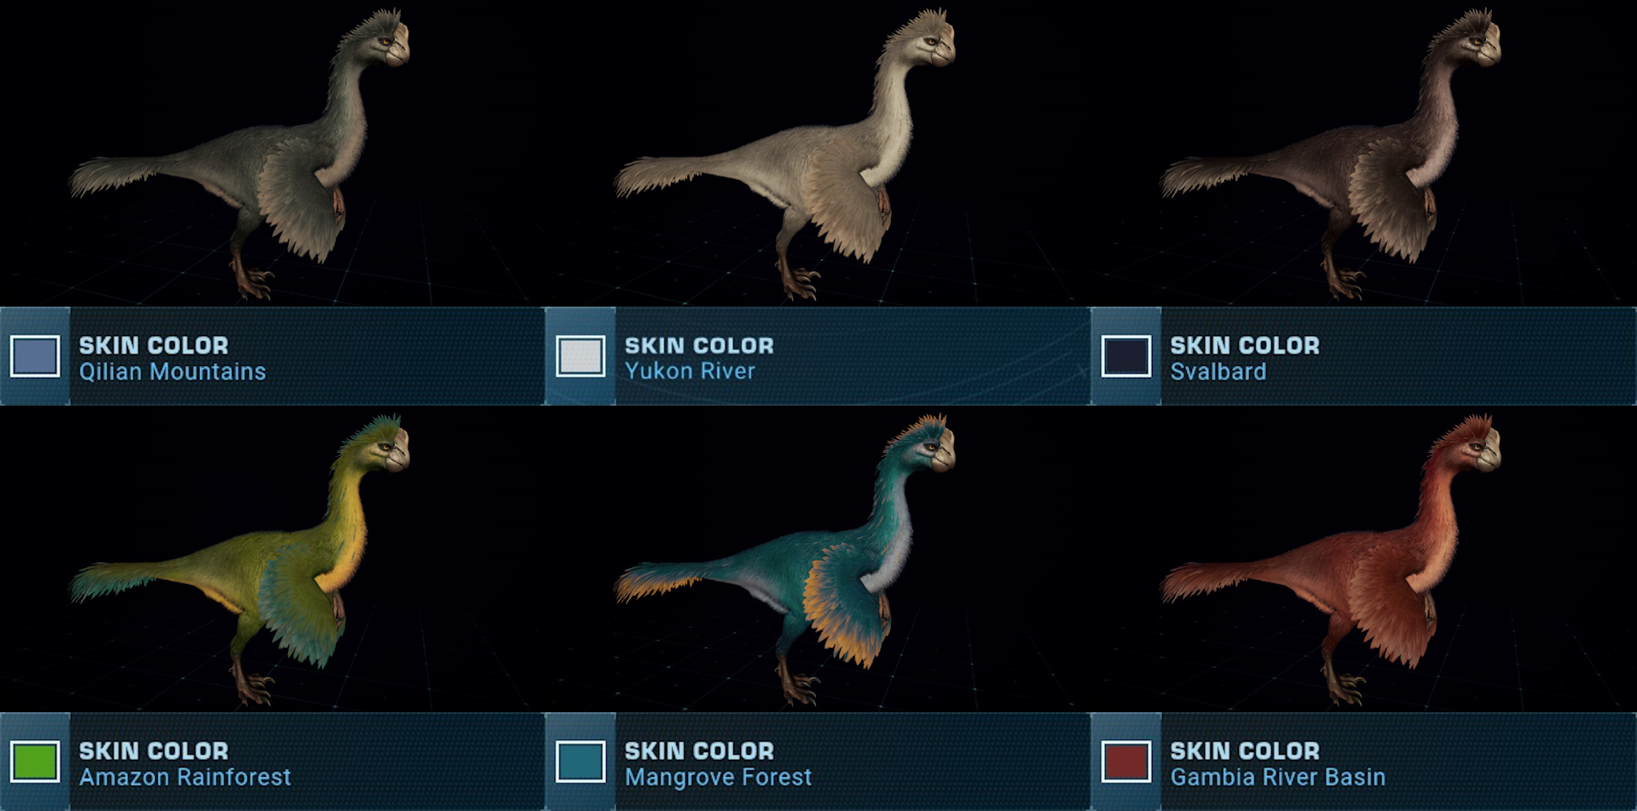Click the Qilian Mountains skin label
Image resolution: width=1637 pixels, height=811 pixels.
click(172, 372)
